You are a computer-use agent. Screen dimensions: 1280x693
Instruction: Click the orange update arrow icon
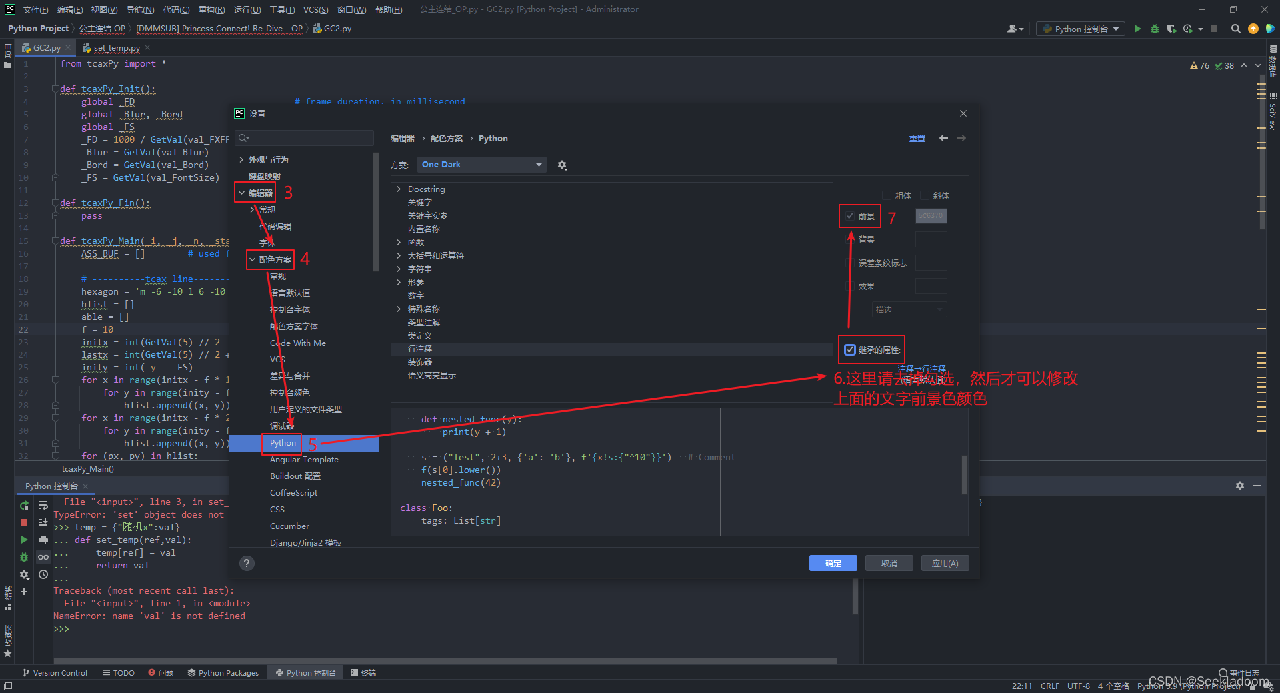tap(1253, 29)
